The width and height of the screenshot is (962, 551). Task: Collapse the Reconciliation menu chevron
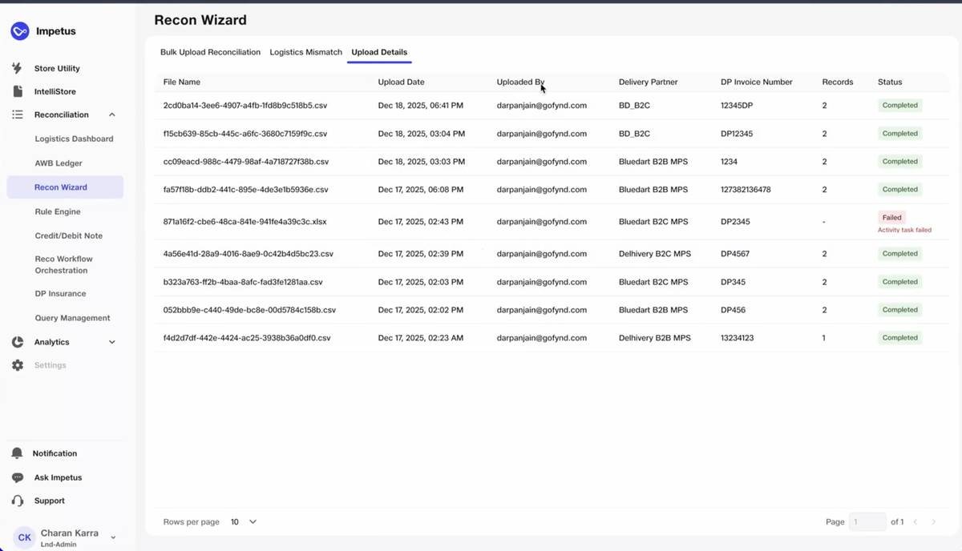point(111,115)
